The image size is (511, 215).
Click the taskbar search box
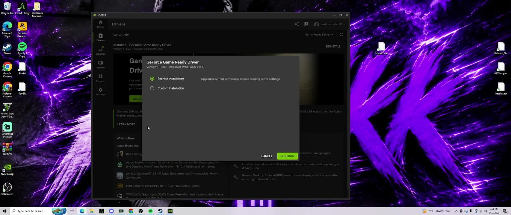pyautogui.click(x=39, y=211)
